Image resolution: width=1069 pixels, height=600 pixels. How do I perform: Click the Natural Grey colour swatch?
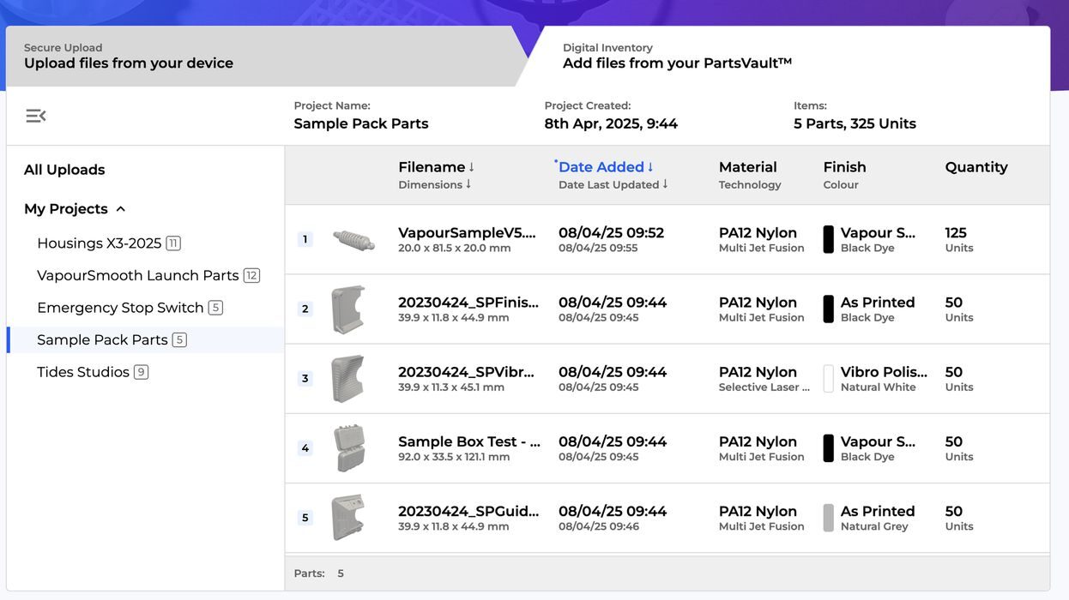point(828,518)
